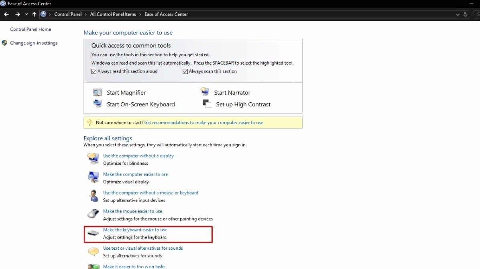The width and height of the screenshot is (480, 269).
Task: Click the monitor icon for blindness optimization
Action: click(x=93, y=159)
